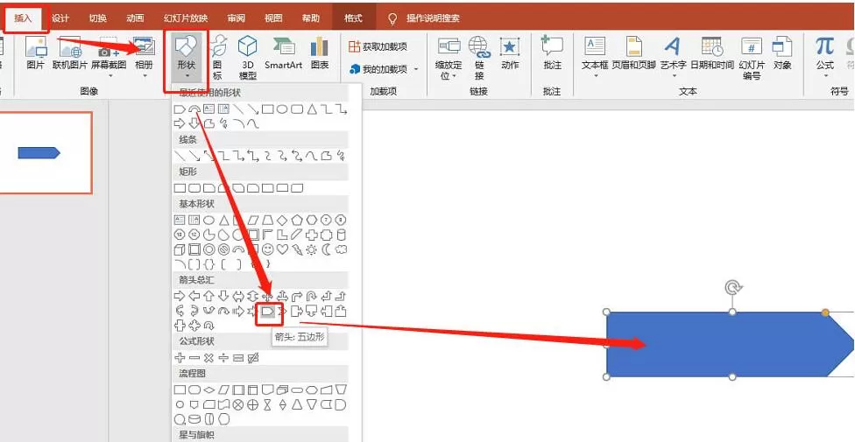The height and width of the screenshot is (442, 855).
Task: Select the right arrow in 箭头总汇 section
Action: (x=180, y=297)
